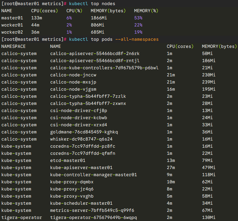238x221 pixels.
Task: Click the 133m CPU value for master01
Action: coord(37,18)
